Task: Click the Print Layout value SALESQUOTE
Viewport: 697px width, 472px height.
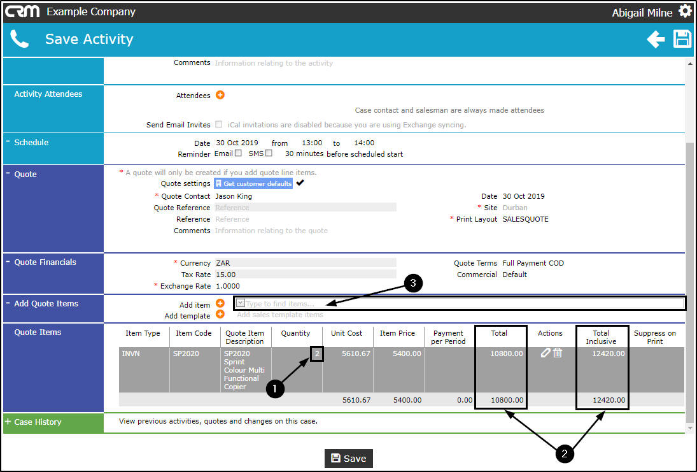Action: [x=525, y=219]
